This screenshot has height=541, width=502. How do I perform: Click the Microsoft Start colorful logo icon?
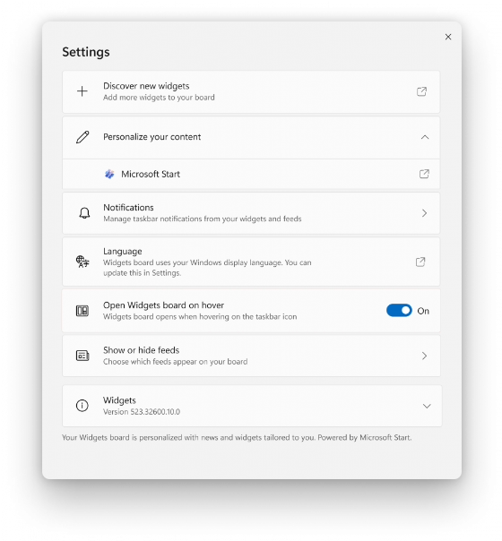point(109,174)
